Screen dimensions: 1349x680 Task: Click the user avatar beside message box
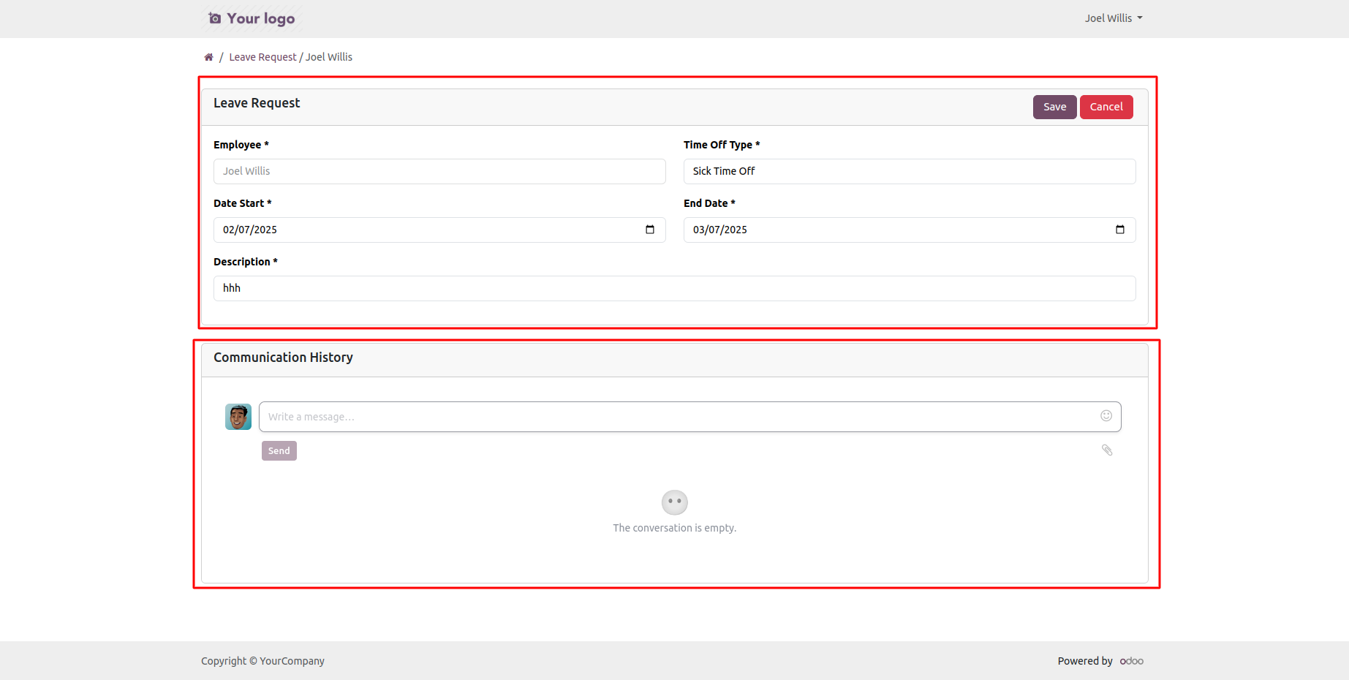[x=238, y=417]
